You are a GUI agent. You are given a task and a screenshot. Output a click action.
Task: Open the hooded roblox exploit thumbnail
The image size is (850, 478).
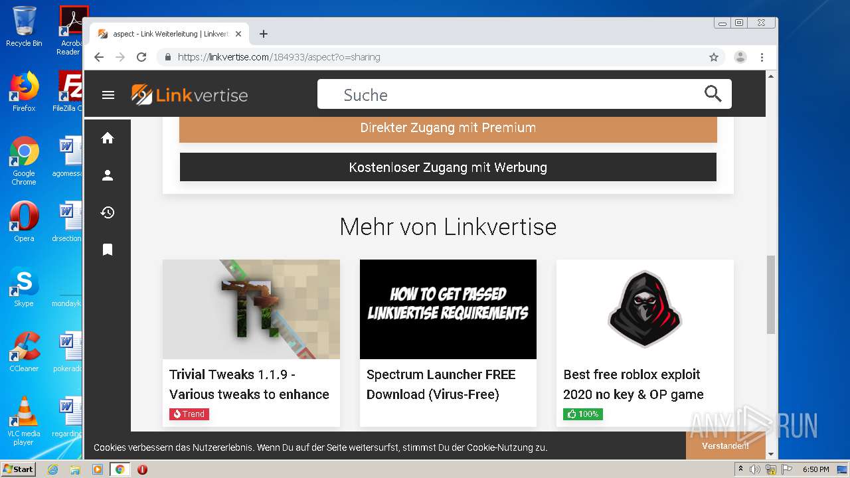(645, 309)
